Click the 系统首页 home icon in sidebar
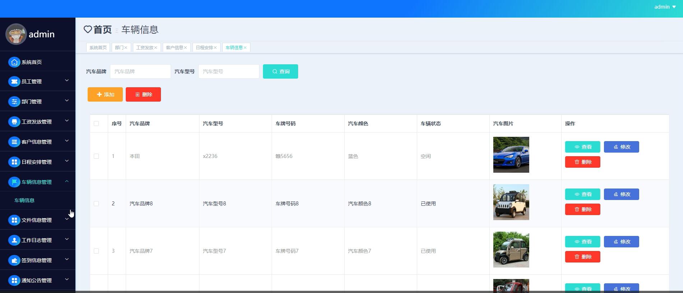 (14, 62)
